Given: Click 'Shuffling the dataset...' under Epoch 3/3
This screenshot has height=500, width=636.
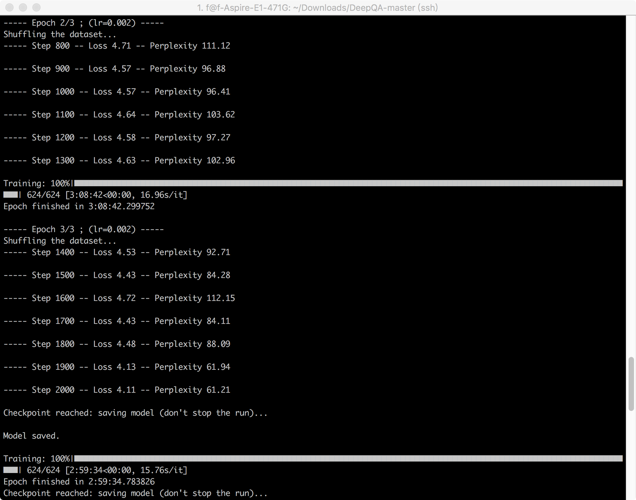Looking at the screenshot, I should [x=60, y=241].
